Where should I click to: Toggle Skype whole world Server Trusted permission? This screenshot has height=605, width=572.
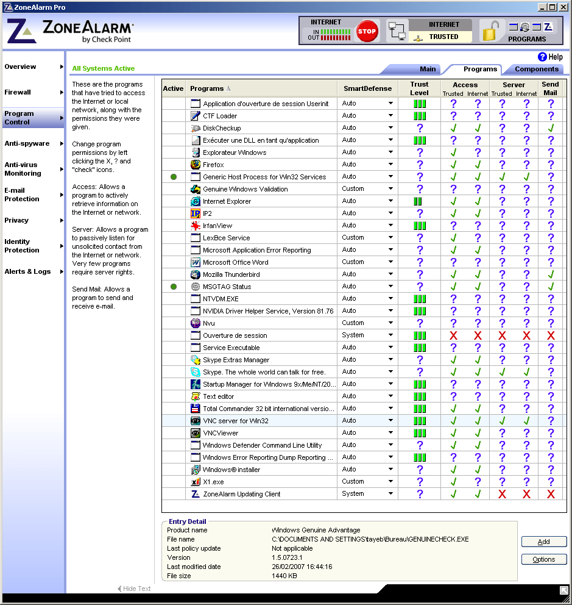pos(502,372)
